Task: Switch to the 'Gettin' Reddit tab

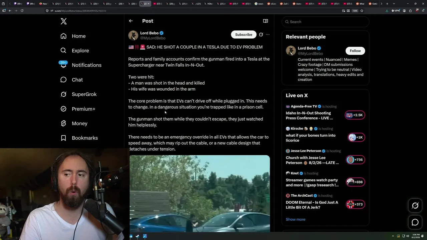Action: pos(373,4)
